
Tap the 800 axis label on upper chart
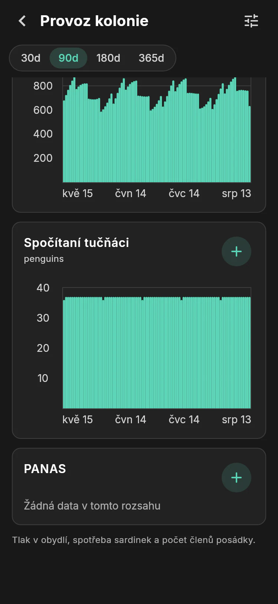click(x=43, y=86)
